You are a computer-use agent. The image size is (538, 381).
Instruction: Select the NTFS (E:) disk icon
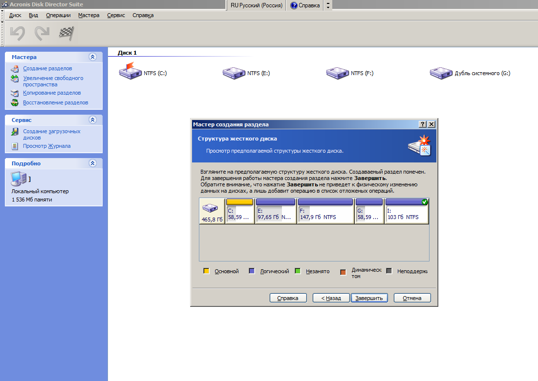(234, 73)
